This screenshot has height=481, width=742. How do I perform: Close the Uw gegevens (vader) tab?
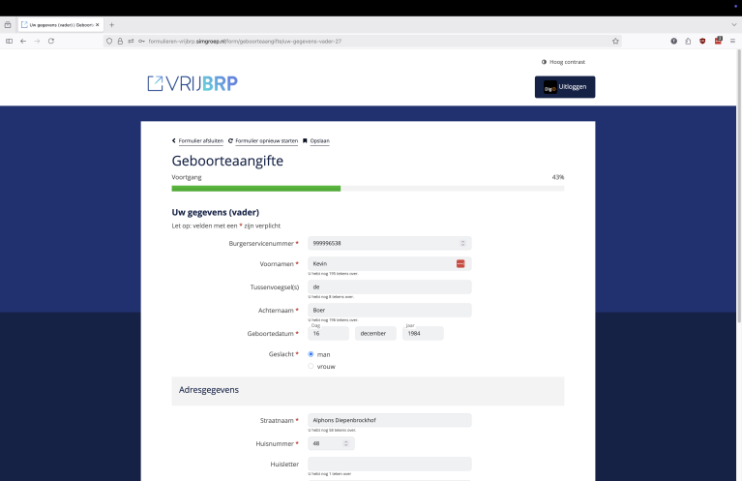pos(98,24)
